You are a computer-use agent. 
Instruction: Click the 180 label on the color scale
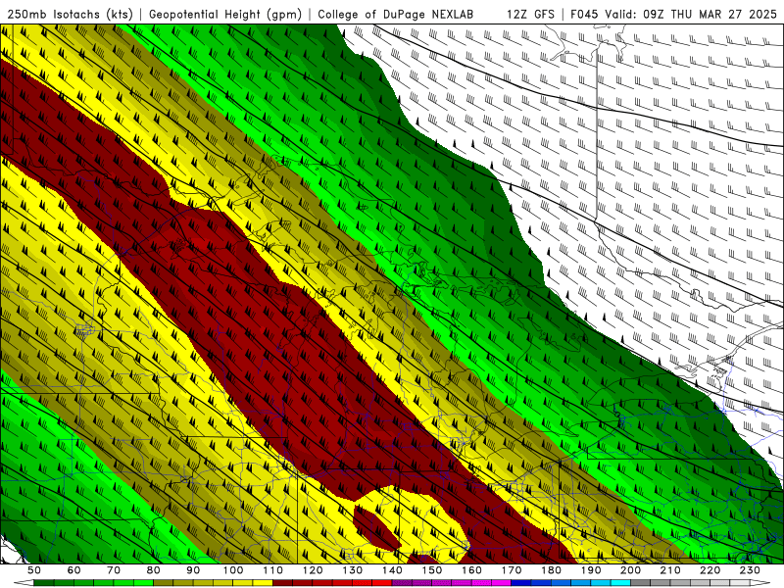tap(551, 570)
